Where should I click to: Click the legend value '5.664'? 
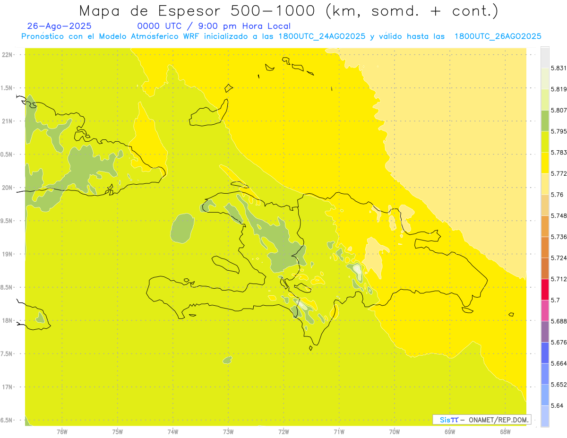tap(558, 363)
